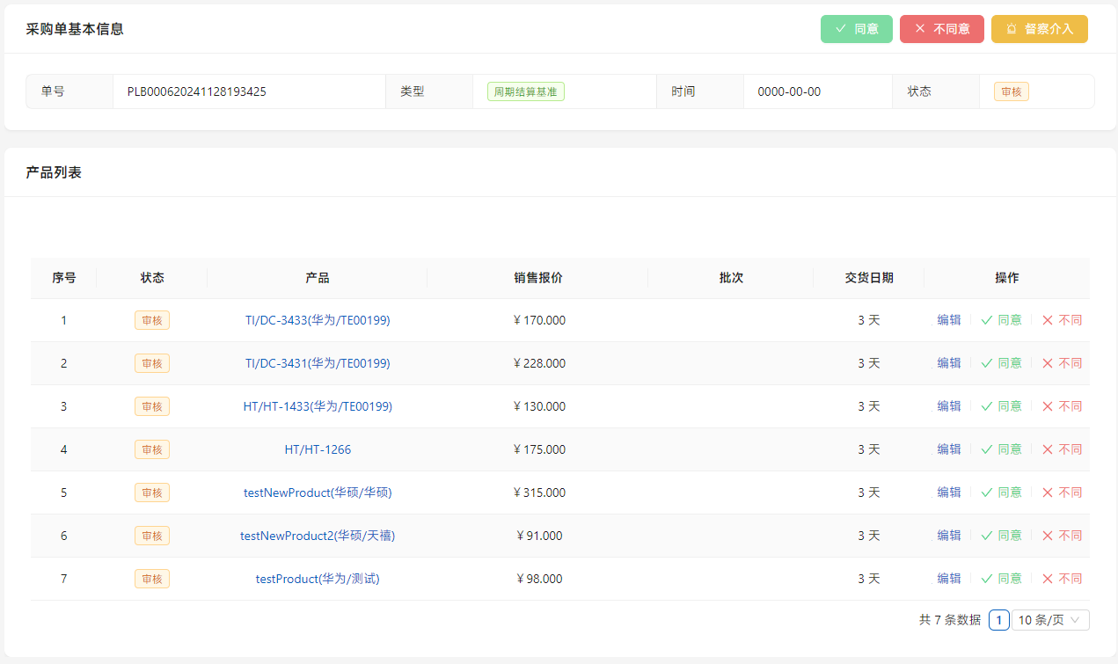
Task: Open product link TI/DC-3433(华为/TE00199)
Action: (x=318, y=320)
